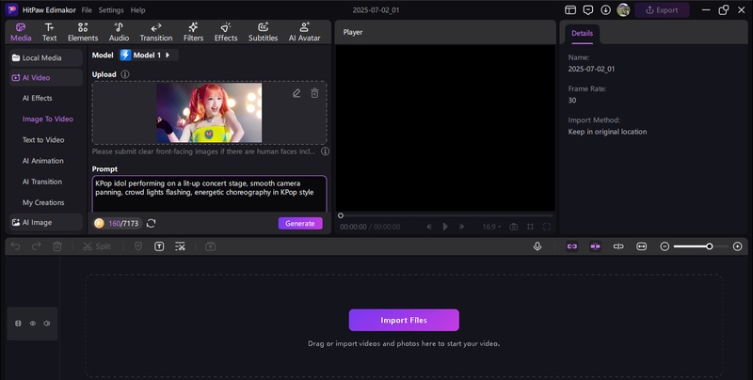This screenshot has height=380, width=753.
Task: Click the uploaded KPop idol thumbnail
Action: [x=209, y=113]
